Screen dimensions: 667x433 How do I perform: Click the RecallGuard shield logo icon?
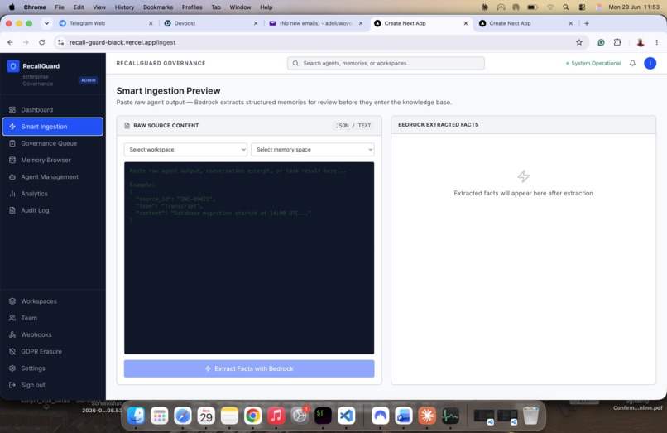[x=13, y=66]
